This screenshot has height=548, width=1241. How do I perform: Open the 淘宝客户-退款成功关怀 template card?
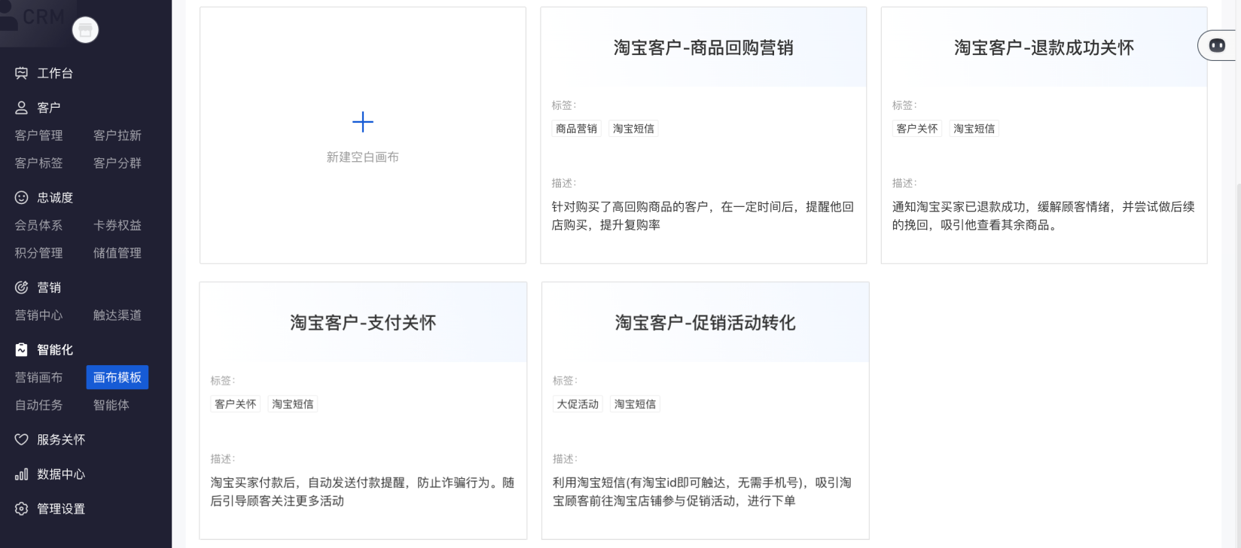[1044, 48]
